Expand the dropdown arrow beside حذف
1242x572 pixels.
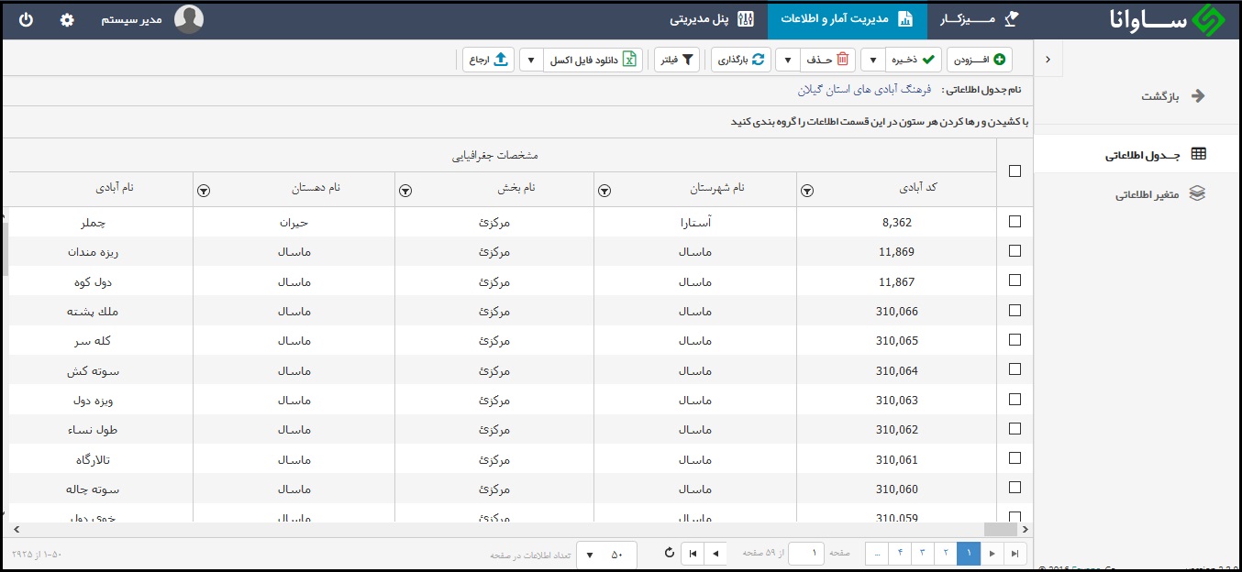tap(788, 60)
